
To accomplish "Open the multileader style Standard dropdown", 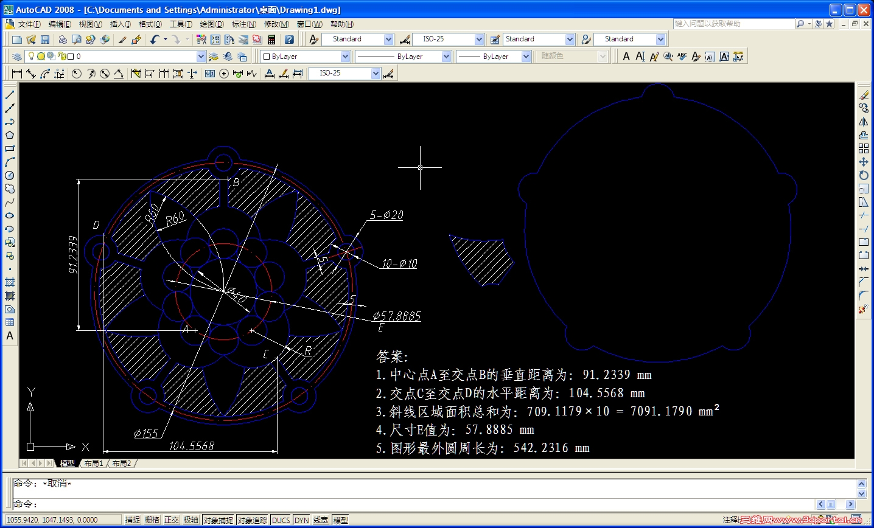I will pos(660,40).
